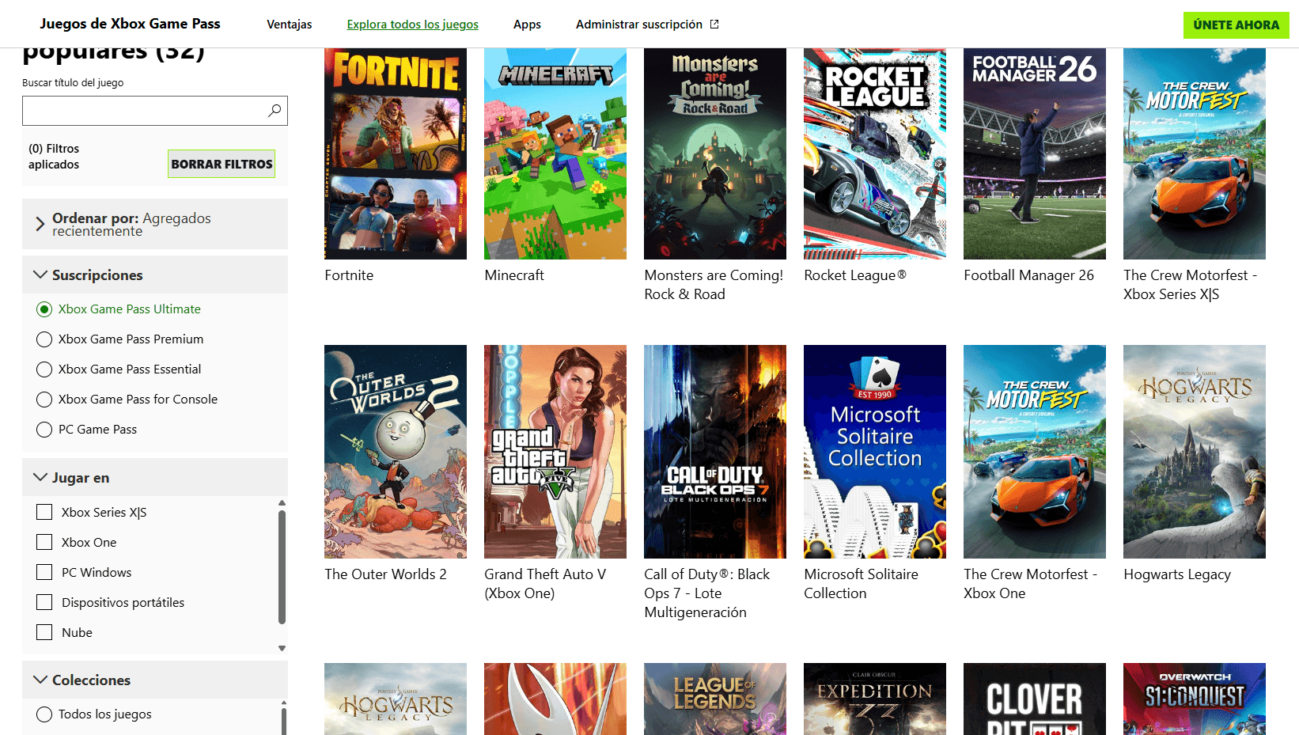The image size is (1299, 735).
Task: Click the search magnifier icon
Action: tap(275, 111)
